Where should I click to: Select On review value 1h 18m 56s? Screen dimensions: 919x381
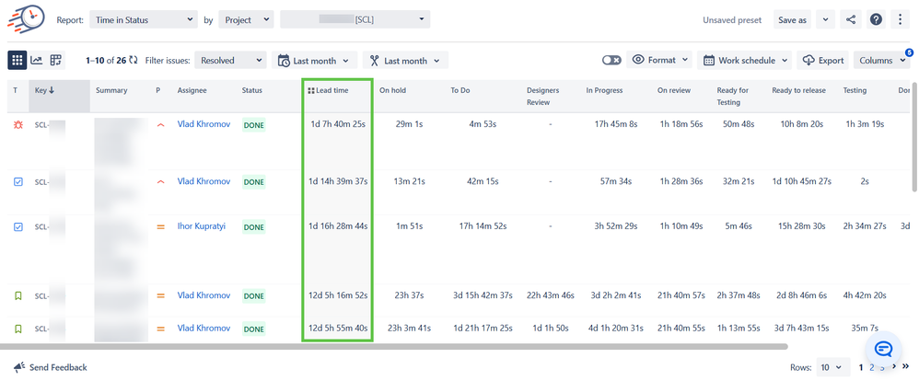click(x=681, y=124)
